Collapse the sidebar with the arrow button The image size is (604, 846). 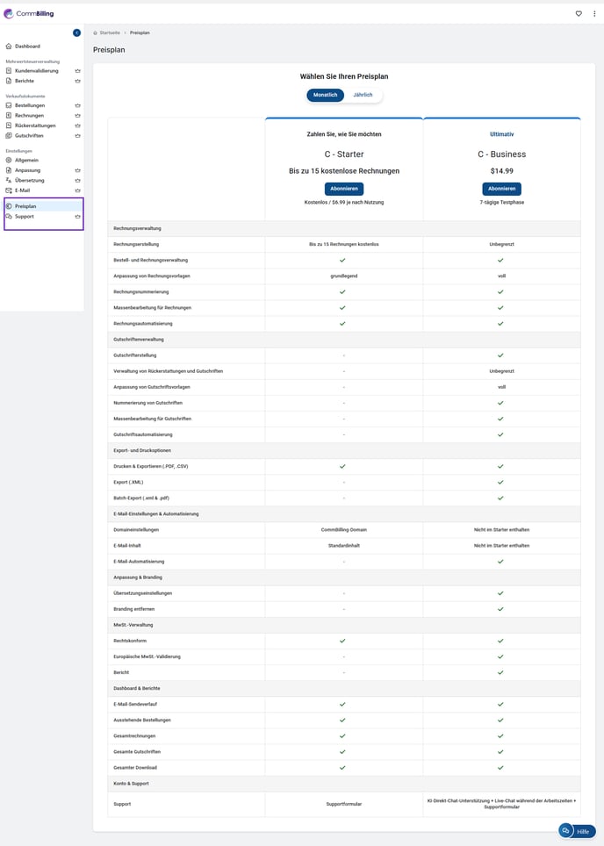click(x=76, y=32)
